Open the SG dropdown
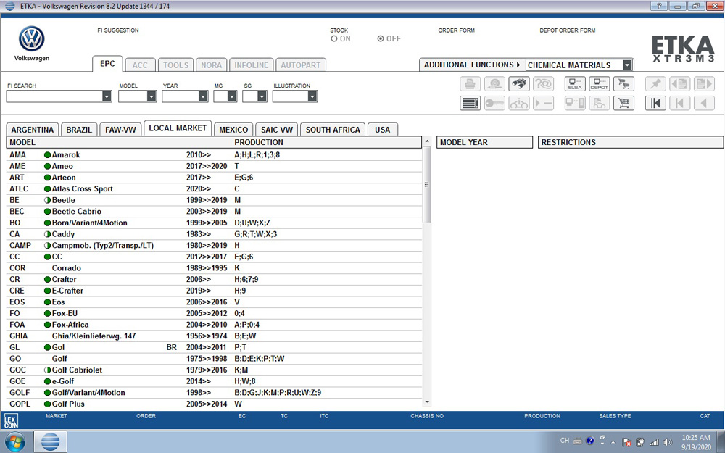Screen dimensions: 725x453 pos(262,96)
